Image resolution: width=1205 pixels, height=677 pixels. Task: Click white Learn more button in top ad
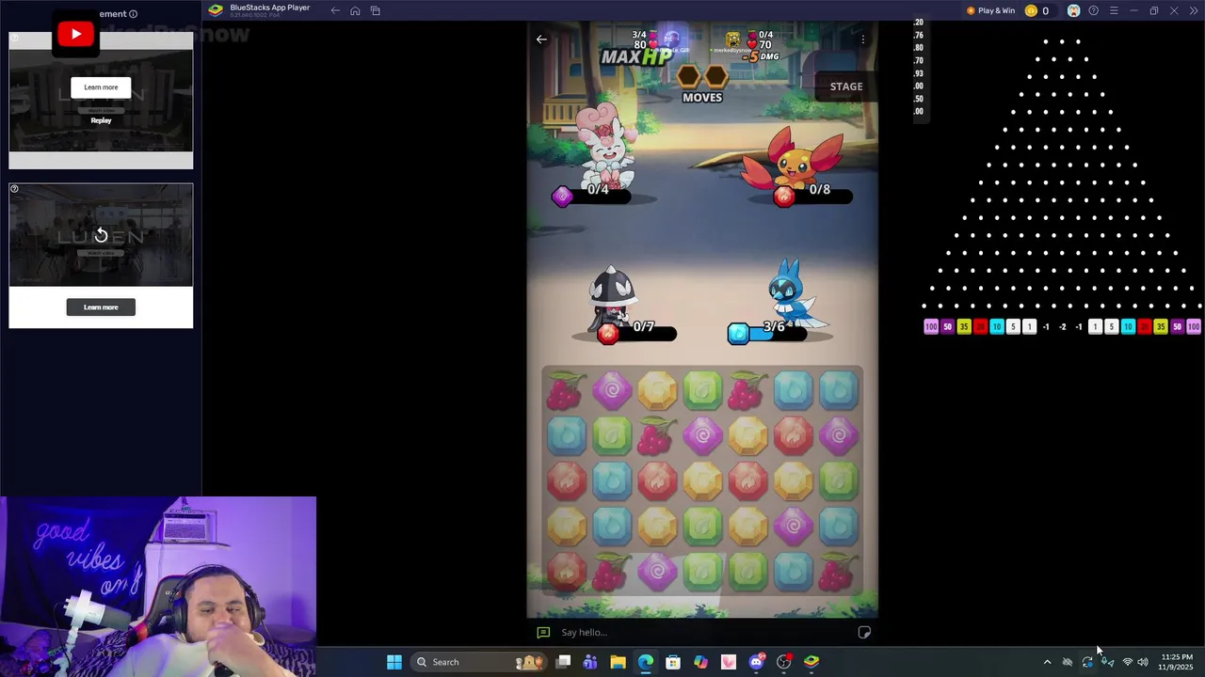101,87
